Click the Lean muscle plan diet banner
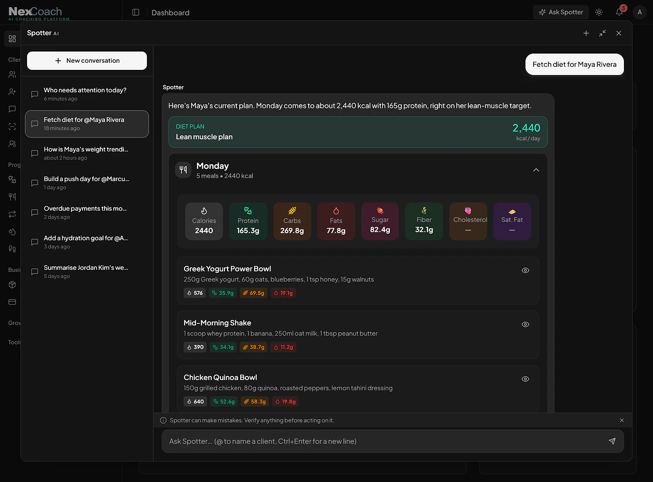653x482 pixels. (x=358, y=132)
